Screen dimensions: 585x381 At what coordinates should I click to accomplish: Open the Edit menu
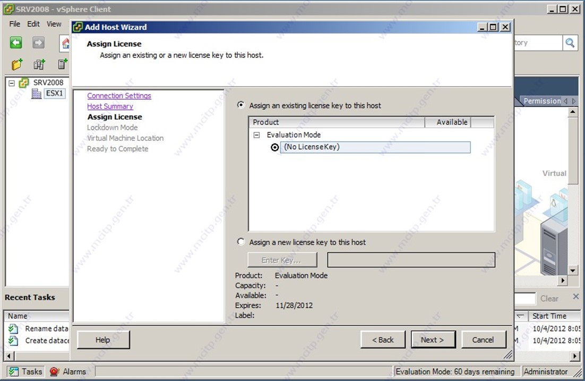tap(33, 24)
